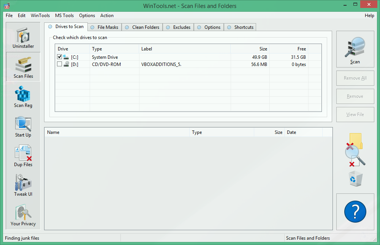The width and height of the screenshot is (380, 245).
Task: Open the Uninstaller tool
Action: tap(23, 37)
